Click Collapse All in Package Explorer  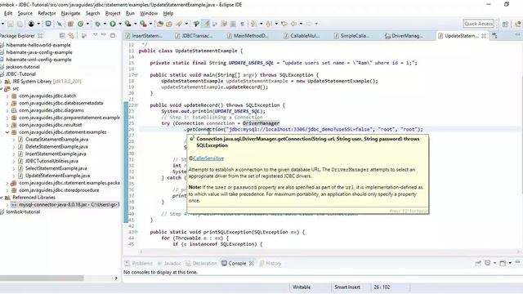[x=62, y=35]
